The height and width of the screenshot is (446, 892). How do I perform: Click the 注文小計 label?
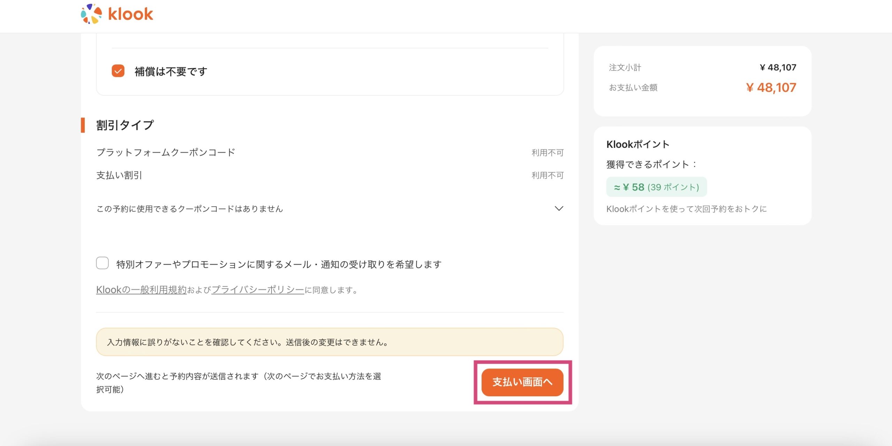625,67
